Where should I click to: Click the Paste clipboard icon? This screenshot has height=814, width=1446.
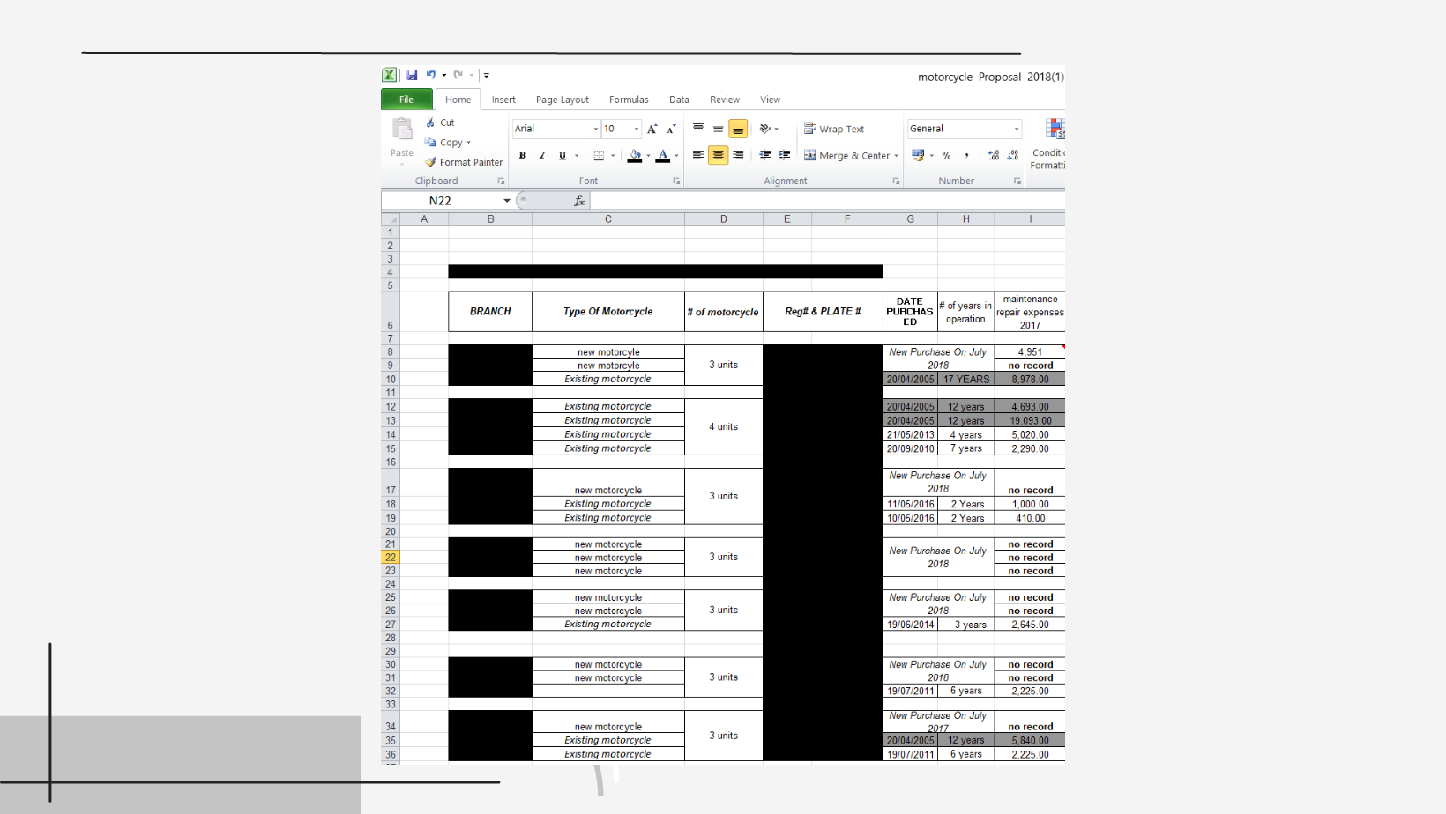(x=402, y=129)
